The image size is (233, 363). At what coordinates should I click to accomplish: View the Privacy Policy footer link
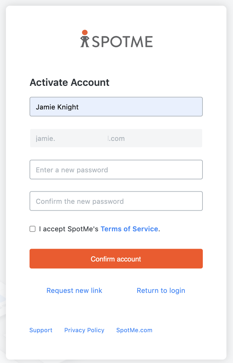coord(84,330)
